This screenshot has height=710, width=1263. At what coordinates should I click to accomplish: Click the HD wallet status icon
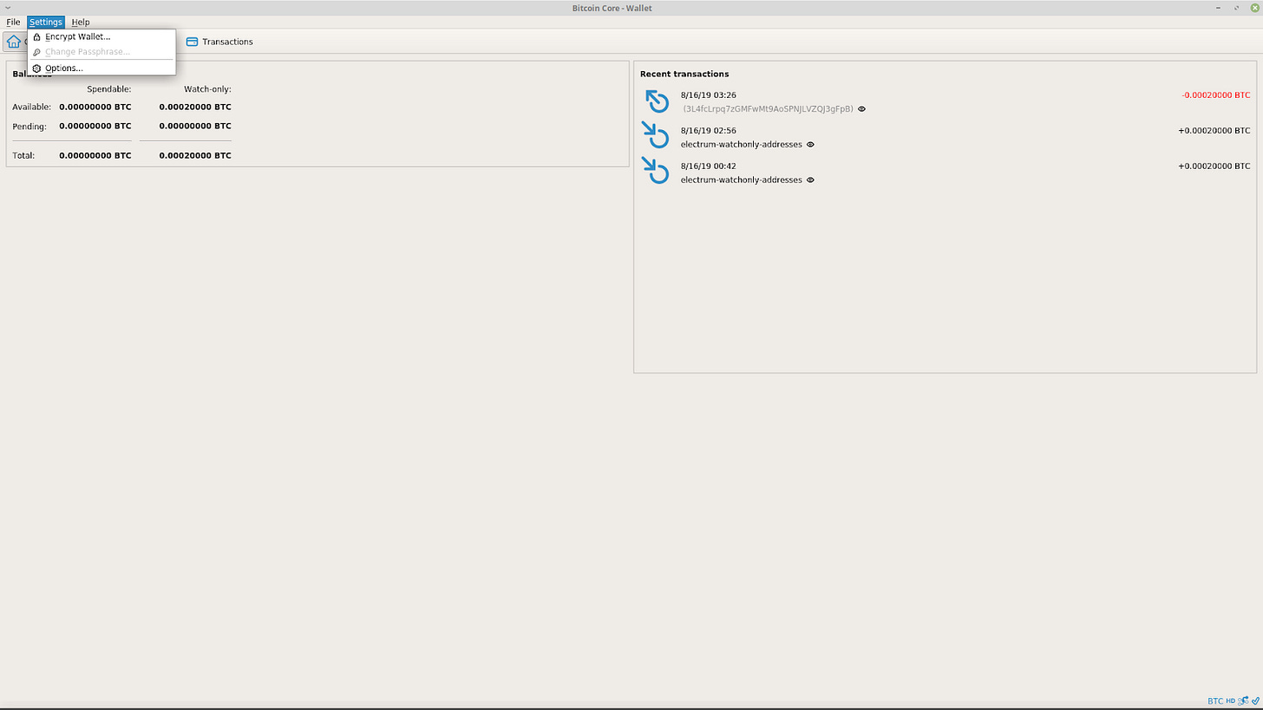coord(1230,700)
